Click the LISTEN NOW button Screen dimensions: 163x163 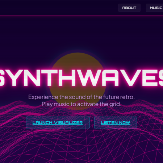(x=116, y=122)
